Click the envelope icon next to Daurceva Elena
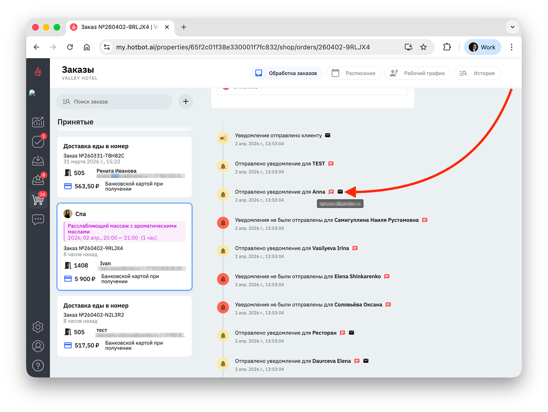The image size is (548, 412). [x=366, y=361]
